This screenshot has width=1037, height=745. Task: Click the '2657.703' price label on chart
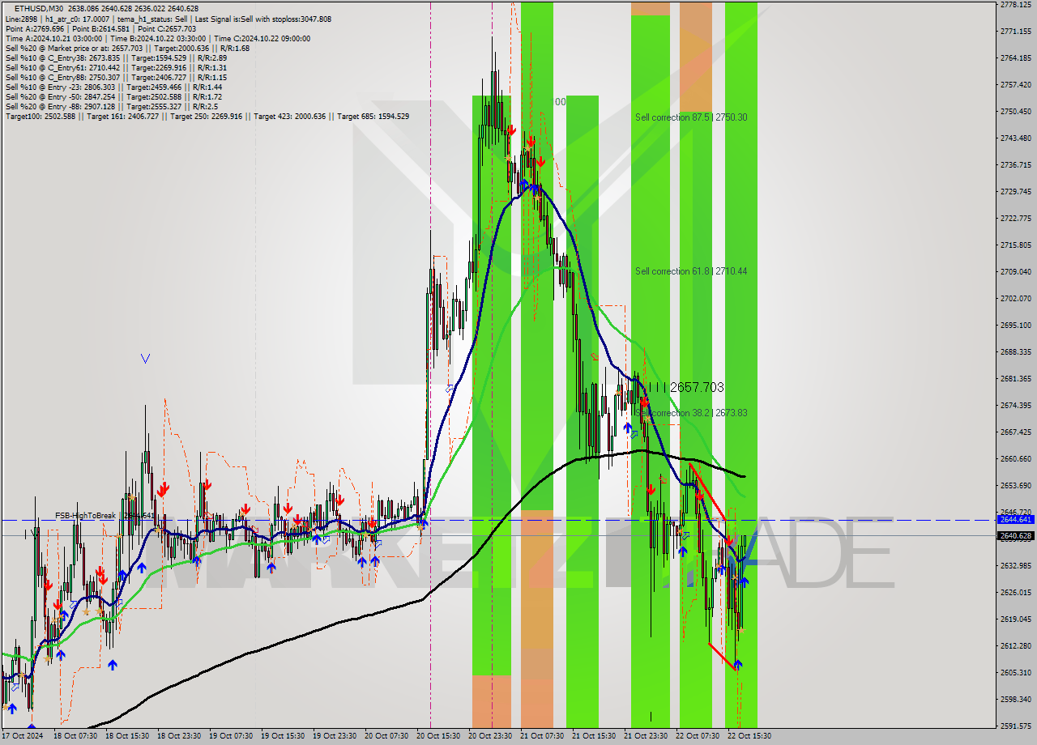click(697, 388)
